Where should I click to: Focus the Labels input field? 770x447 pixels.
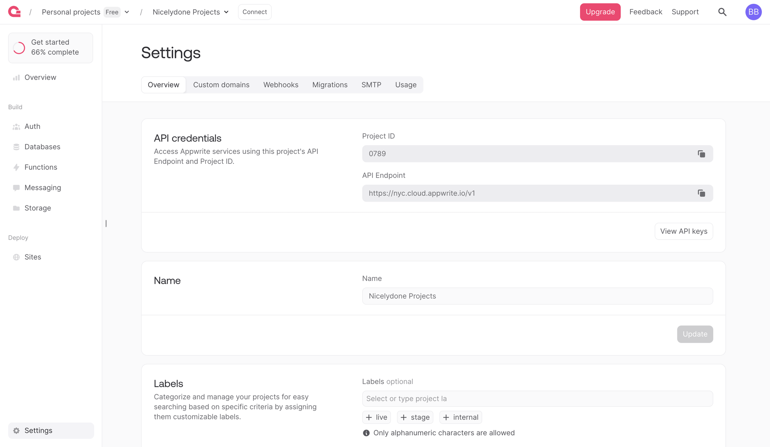(537, 399)
